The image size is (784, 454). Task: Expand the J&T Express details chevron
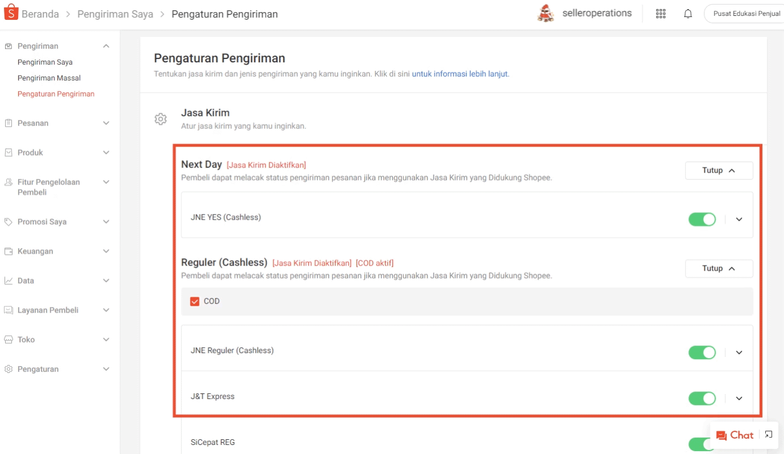[739, 398]
